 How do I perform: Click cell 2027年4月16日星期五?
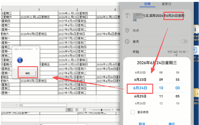(77, 21)
